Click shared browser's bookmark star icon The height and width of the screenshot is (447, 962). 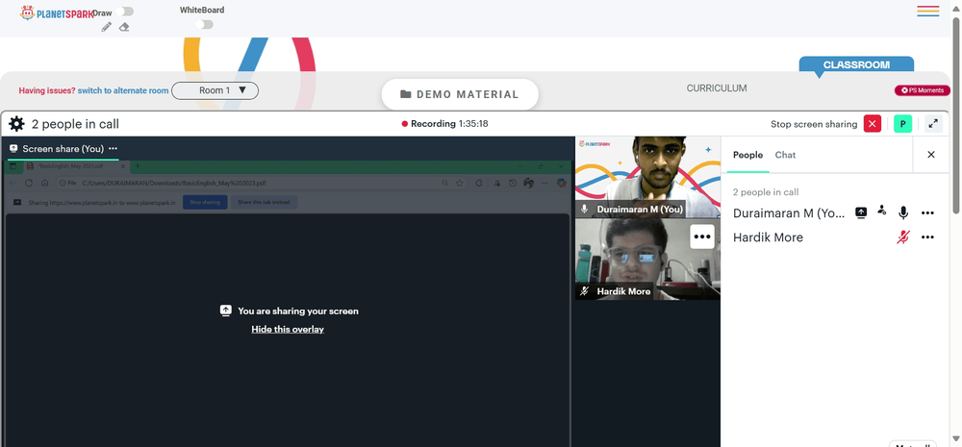[460, 183]
